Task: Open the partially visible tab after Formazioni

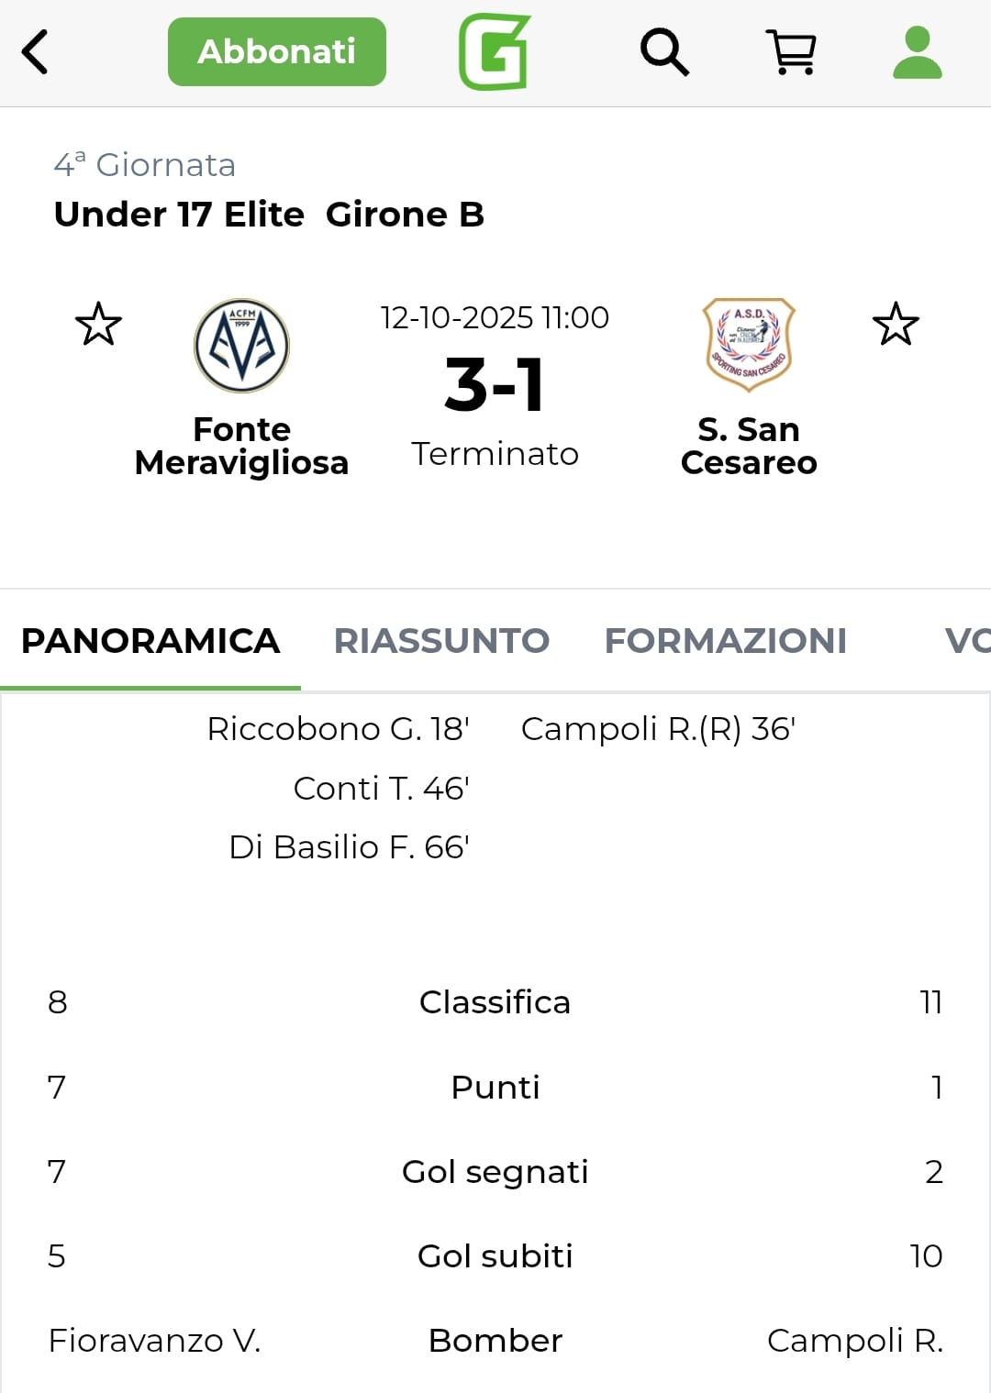Action: coord(966,641)
